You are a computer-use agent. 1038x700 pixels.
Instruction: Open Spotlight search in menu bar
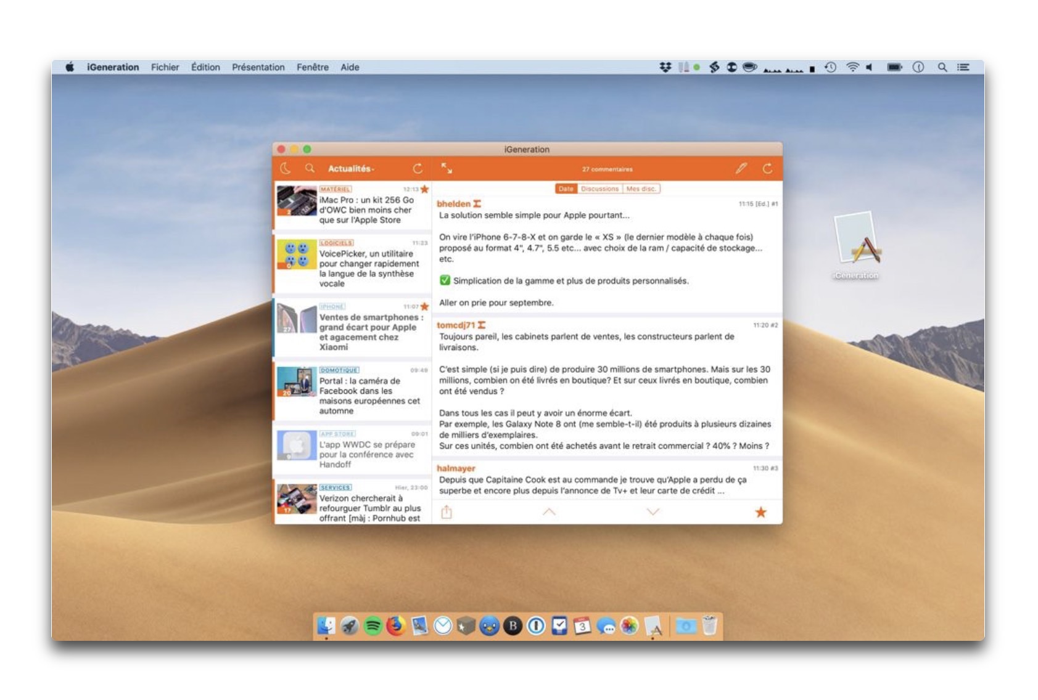coord(942,67)
